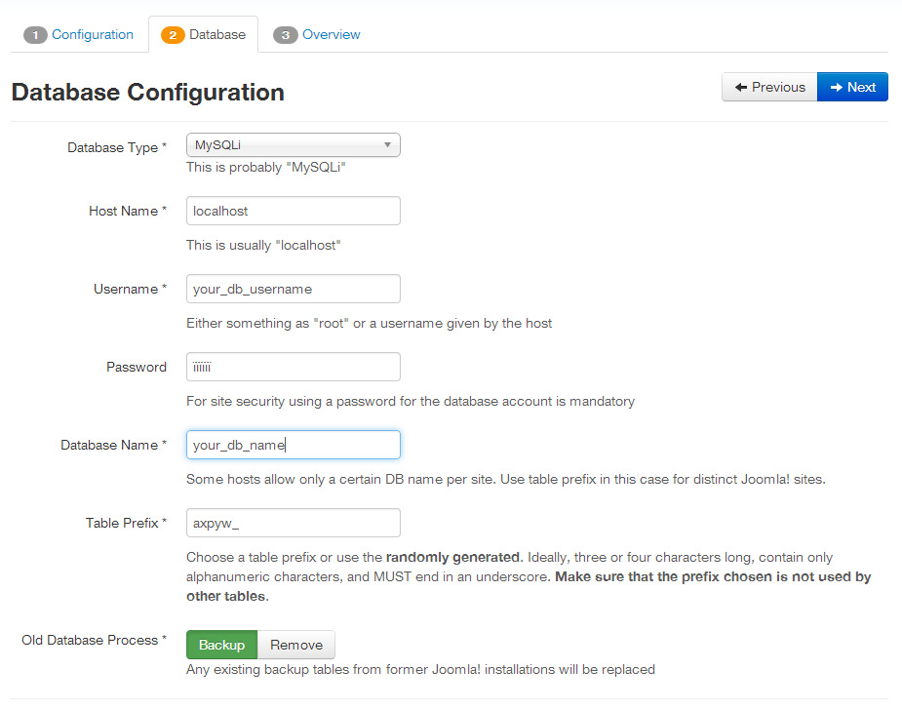
Task: Click the Database Type dropdown arrow
Action: click(388, 145)
